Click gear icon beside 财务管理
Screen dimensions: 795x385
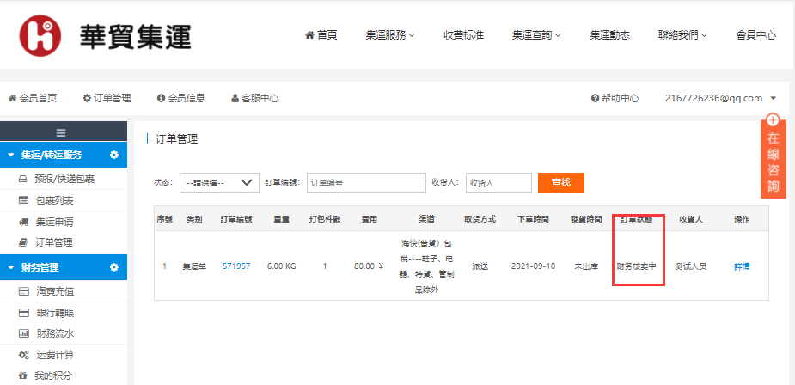pyautogui.click(x=113, y=268)
